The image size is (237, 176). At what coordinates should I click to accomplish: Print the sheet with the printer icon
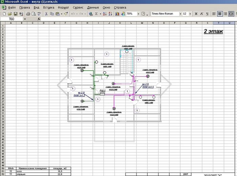pyautogui.click(x=28, y=14)
